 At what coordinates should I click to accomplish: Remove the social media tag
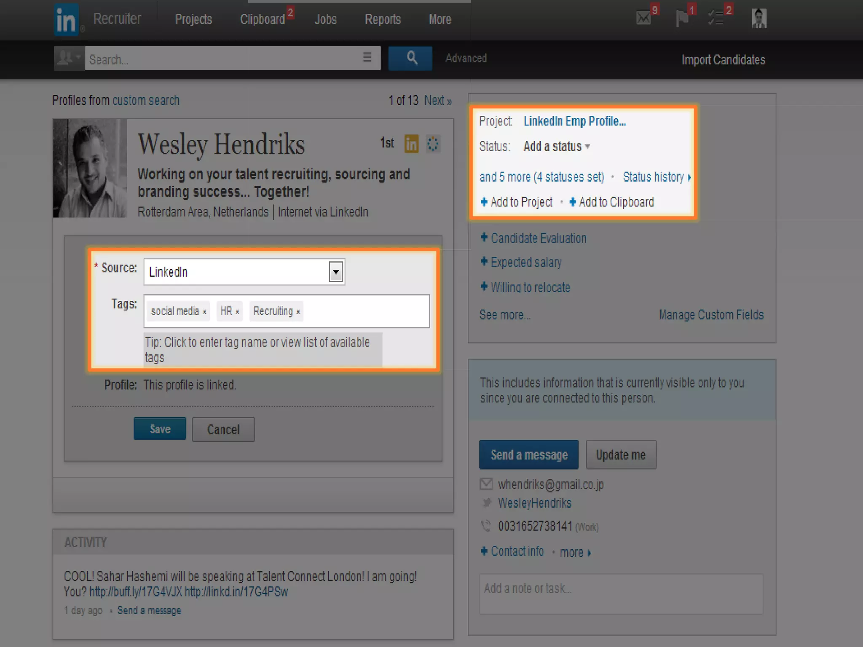[x=205, y=312]
